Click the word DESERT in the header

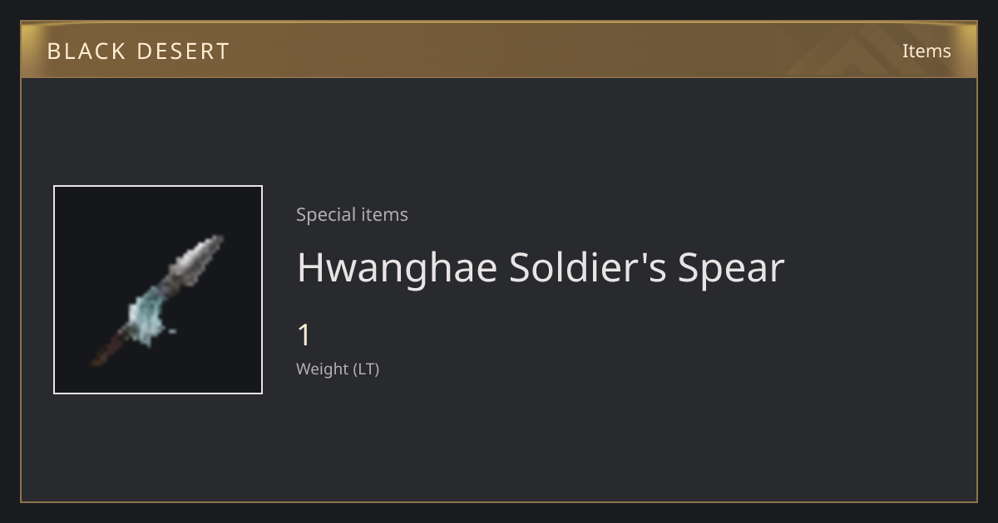182,51
